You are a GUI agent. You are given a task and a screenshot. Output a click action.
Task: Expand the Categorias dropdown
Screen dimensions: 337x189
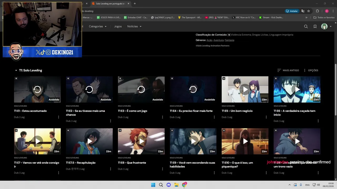(98, 27)
